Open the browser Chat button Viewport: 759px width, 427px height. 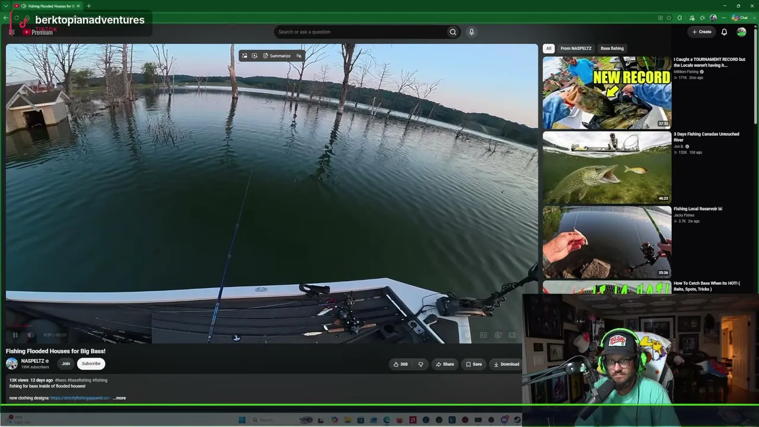pos(740,18)
